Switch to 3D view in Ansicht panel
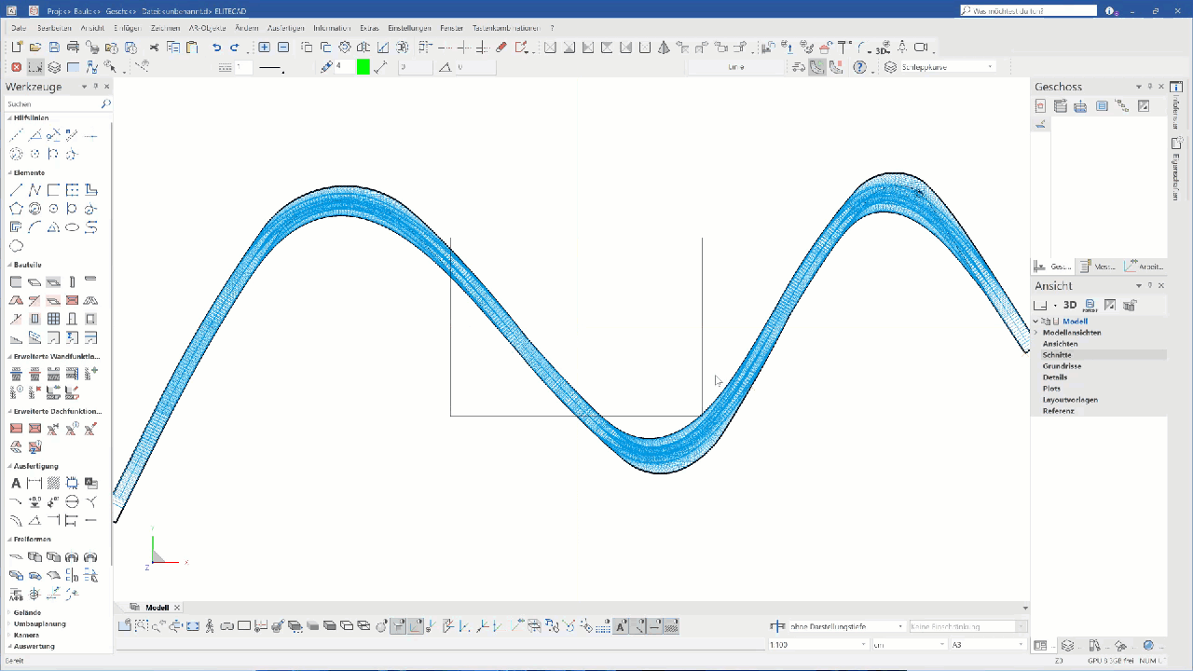This screenshot has height=671, width=1193. click(x=1070, y=305)
